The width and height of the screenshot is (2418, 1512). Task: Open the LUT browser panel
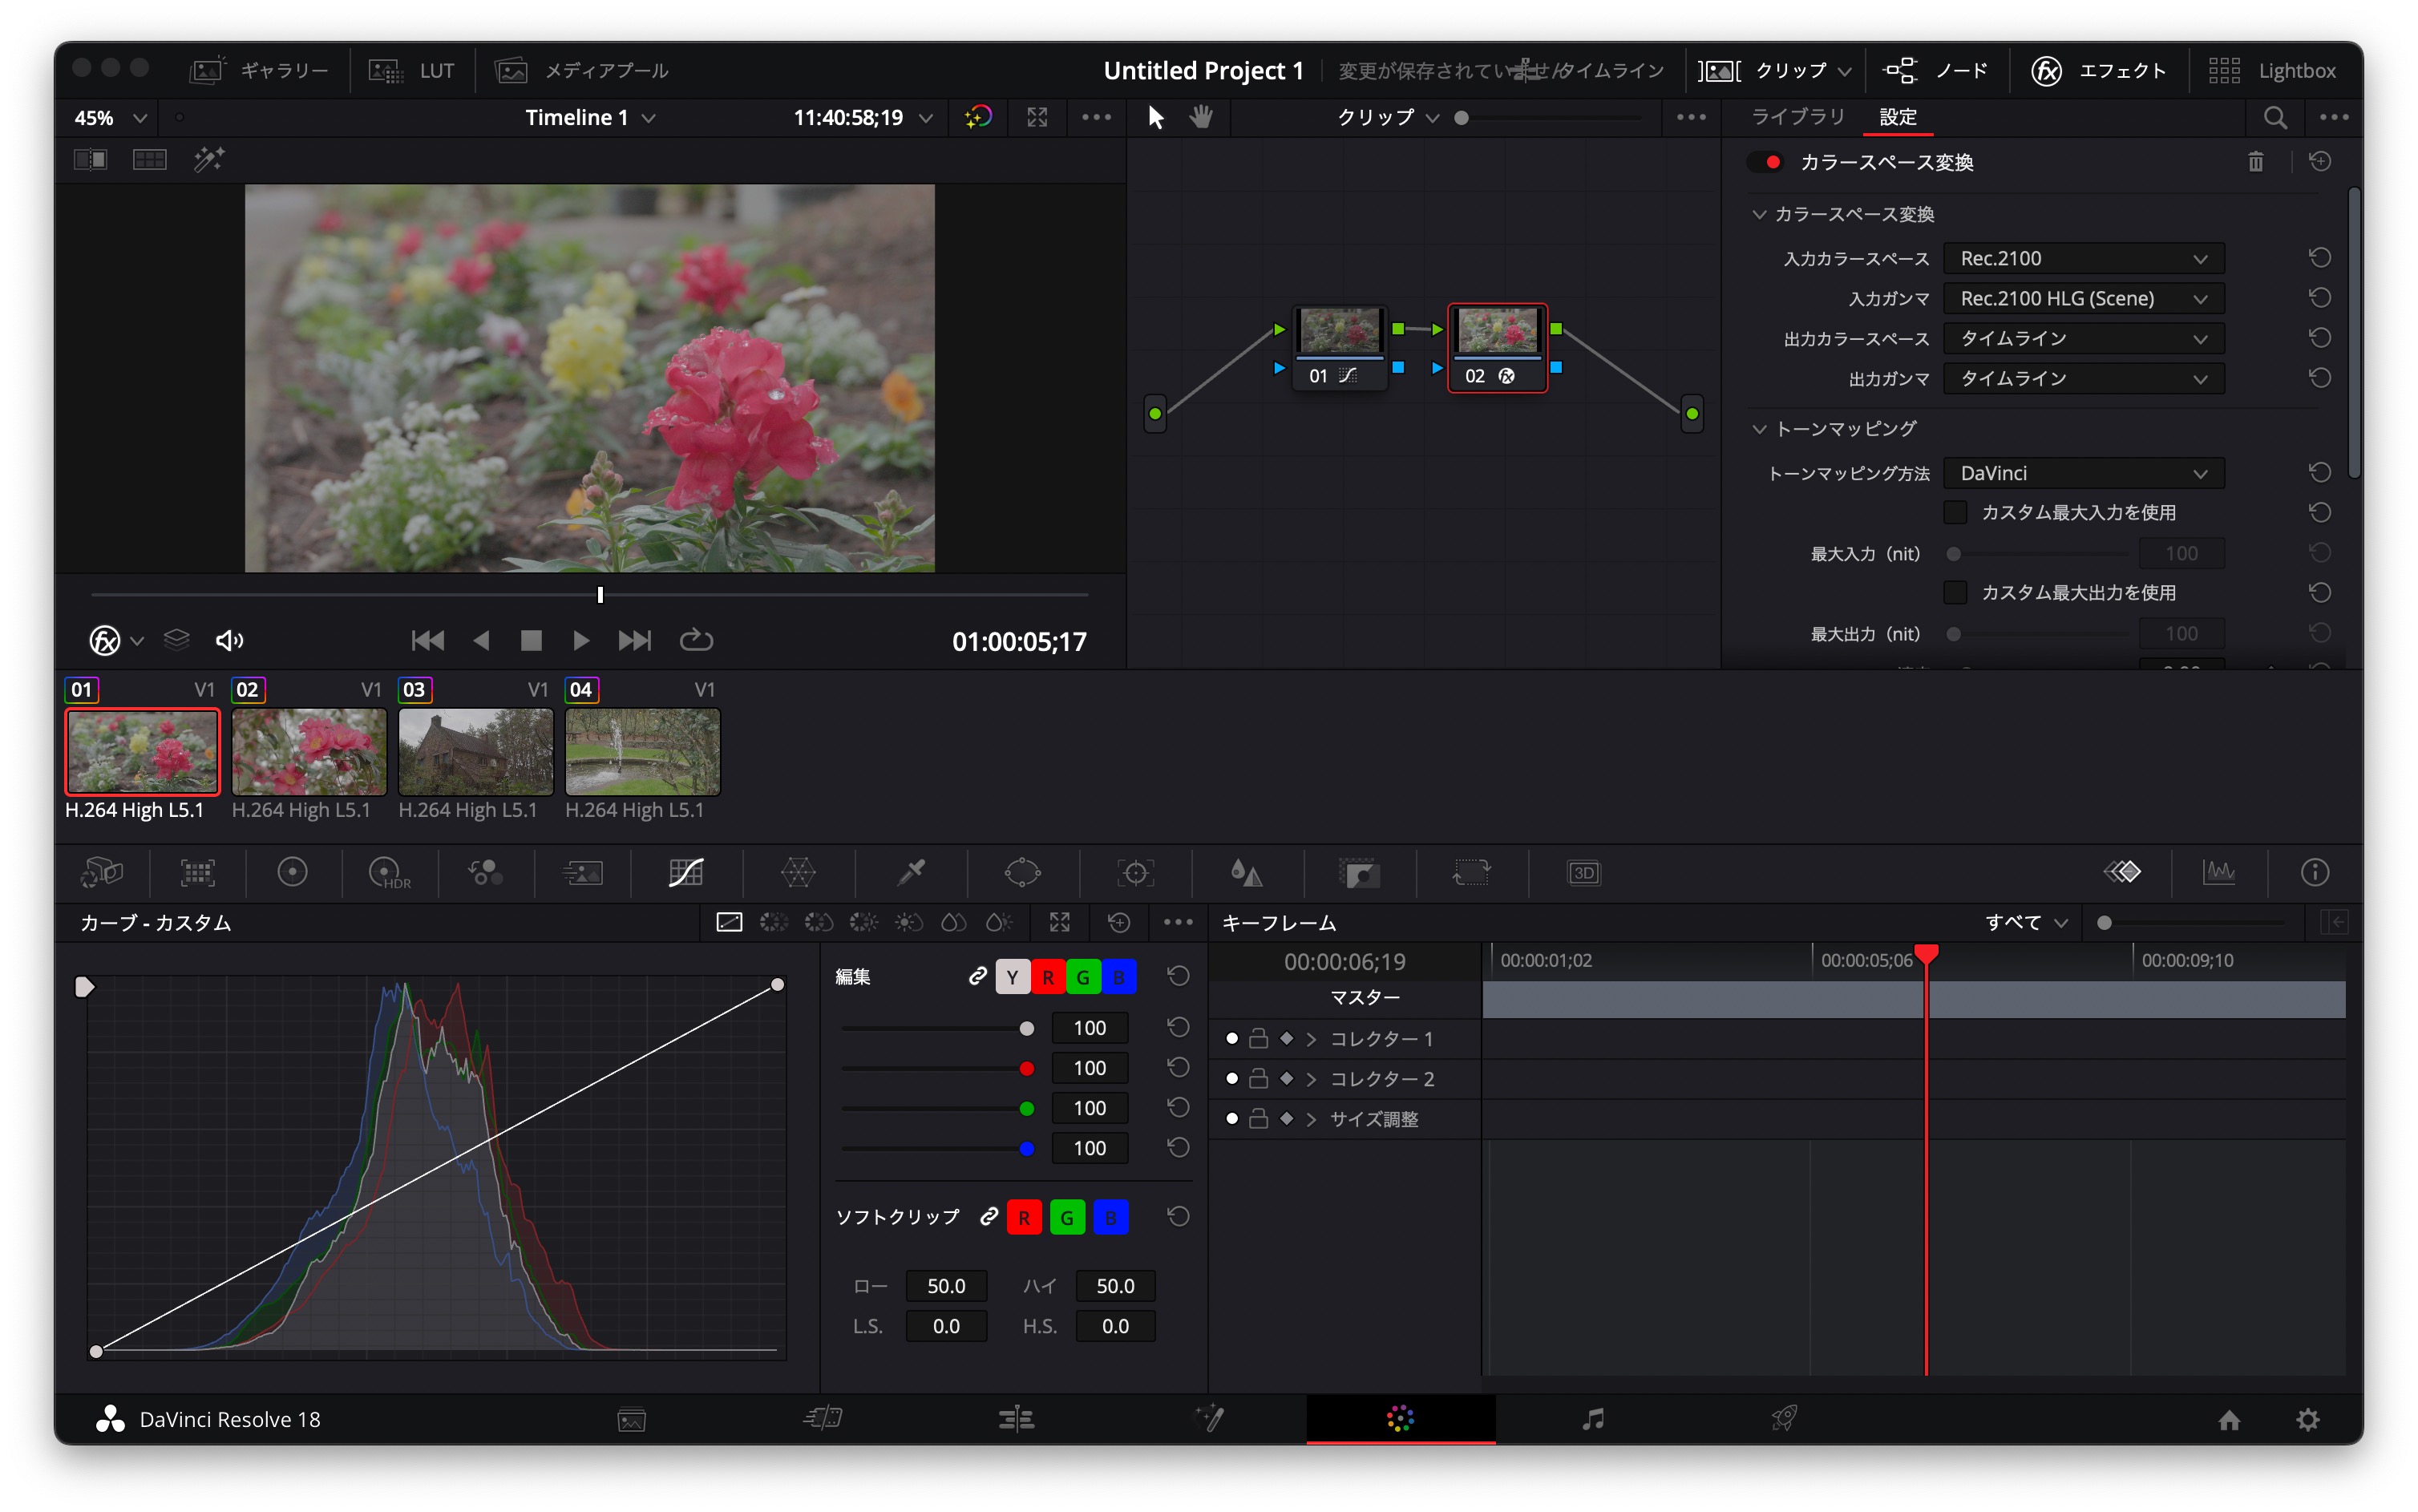tap(412, 70)
